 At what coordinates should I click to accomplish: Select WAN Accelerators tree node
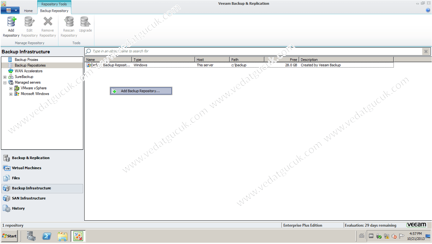pyautogui.click(x=28, y=71)
